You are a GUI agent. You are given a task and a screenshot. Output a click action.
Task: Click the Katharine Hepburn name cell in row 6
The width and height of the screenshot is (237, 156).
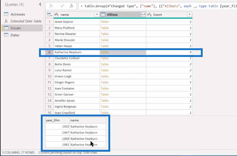(77, 52)
